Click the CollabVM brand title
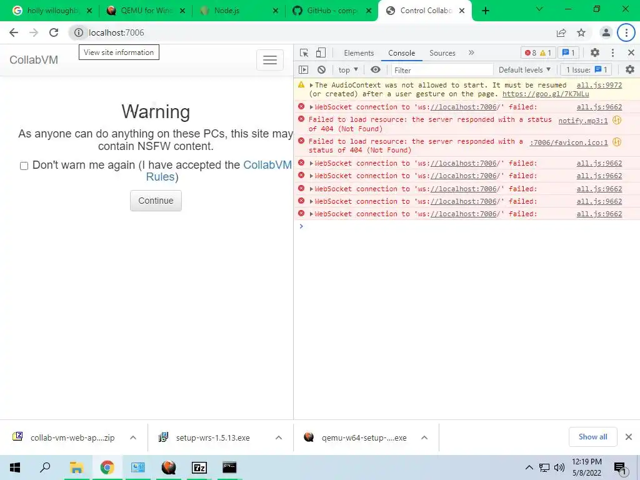Screen dimensions: 640x480 [34, 60]
